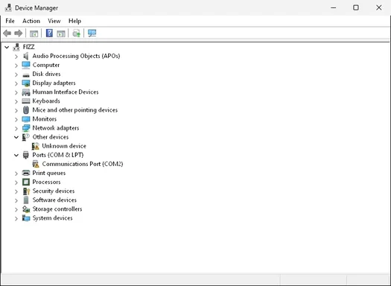Click the Print queues printer icon
Viewport: 391px width, 286px height.
point(26,173)
